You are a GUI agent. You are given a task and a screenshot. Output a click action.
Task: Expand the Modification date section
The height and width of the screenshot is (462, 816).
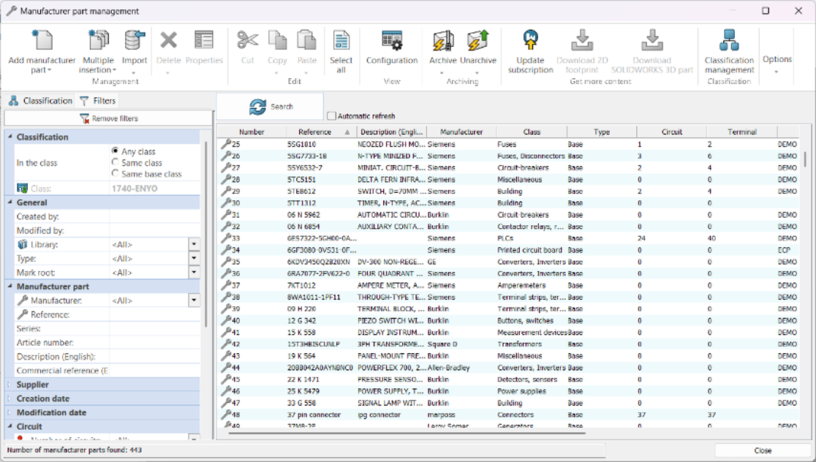click(x=10, y=412)
